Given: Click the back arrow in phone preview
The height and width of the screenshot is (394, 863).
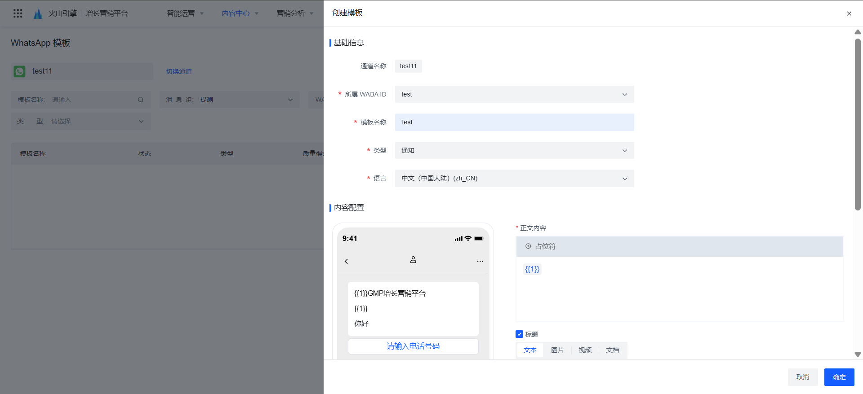Looking at the screenshot, I should coord(346,261).
